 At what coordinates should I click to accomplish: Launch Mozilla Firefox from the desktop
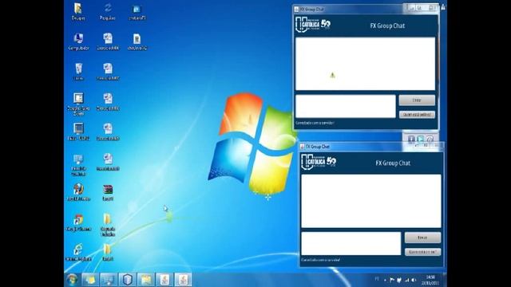[78, 192]
